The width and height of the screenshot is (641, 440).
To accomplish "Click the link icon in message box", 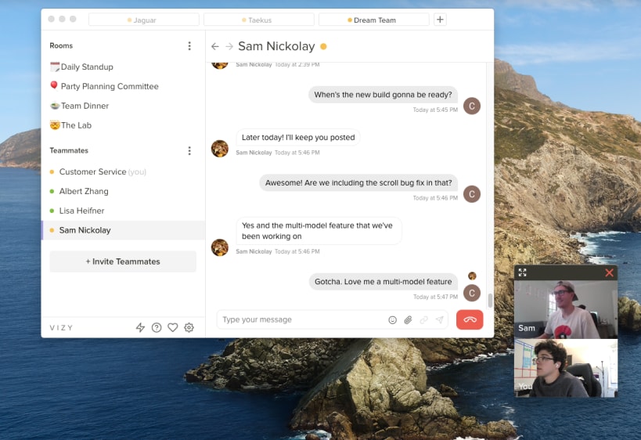I will (x=424, y=320).
